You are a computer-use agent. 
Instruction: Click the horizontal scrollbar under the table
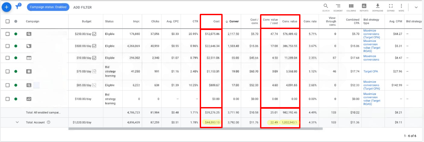pyautogui.click(x=195, y=128)
